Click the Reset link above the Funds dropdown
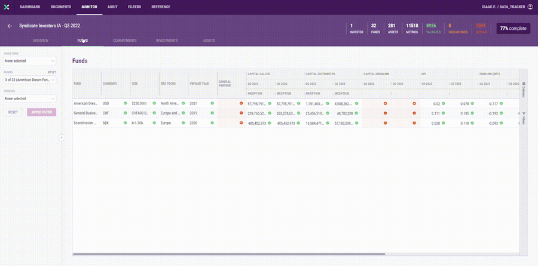 (x=52, y=72)
